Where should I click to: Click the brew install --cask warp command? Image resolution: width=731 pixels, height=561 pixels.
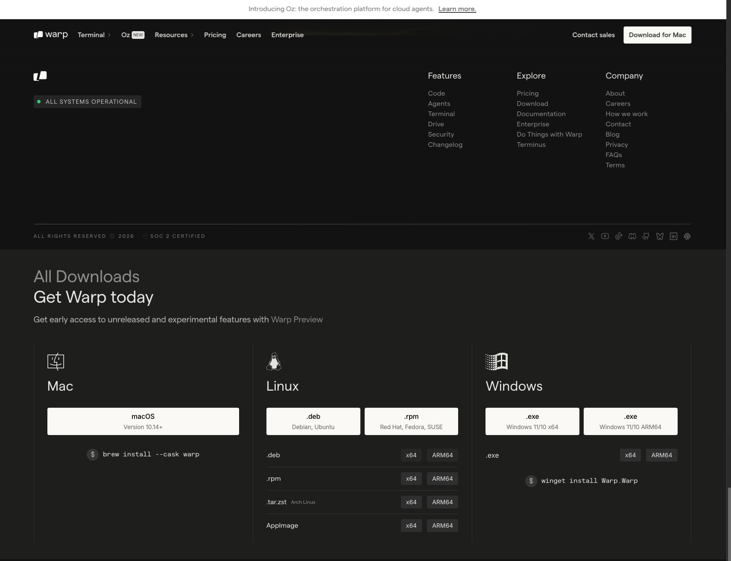[x=151, y=454]
